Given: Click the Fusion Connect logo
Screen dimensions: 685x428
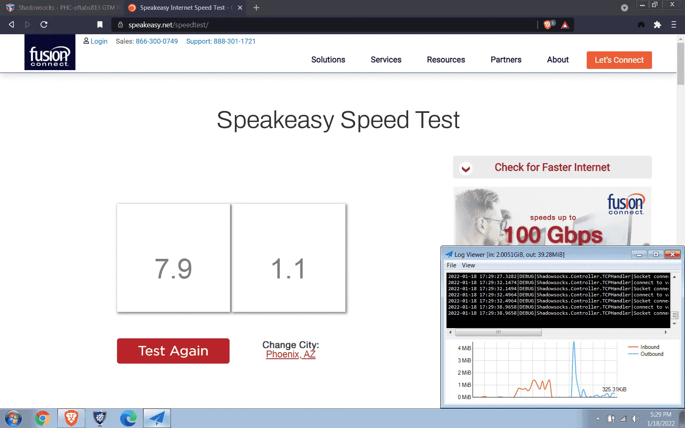Looking at the screenshot, I should click(50, 52).
